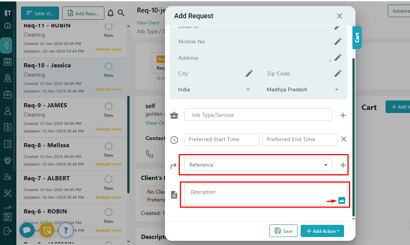Click the pencil icon next to Address
410x245 pixels.
point(338,57)
